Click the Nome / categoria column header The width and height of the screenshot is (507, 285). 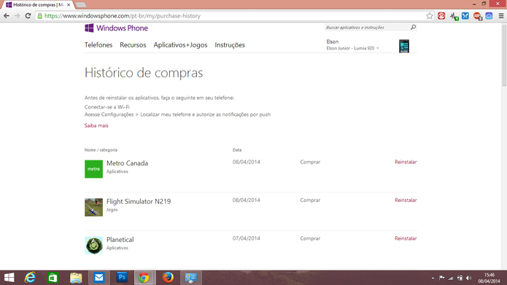click(101, 150)
